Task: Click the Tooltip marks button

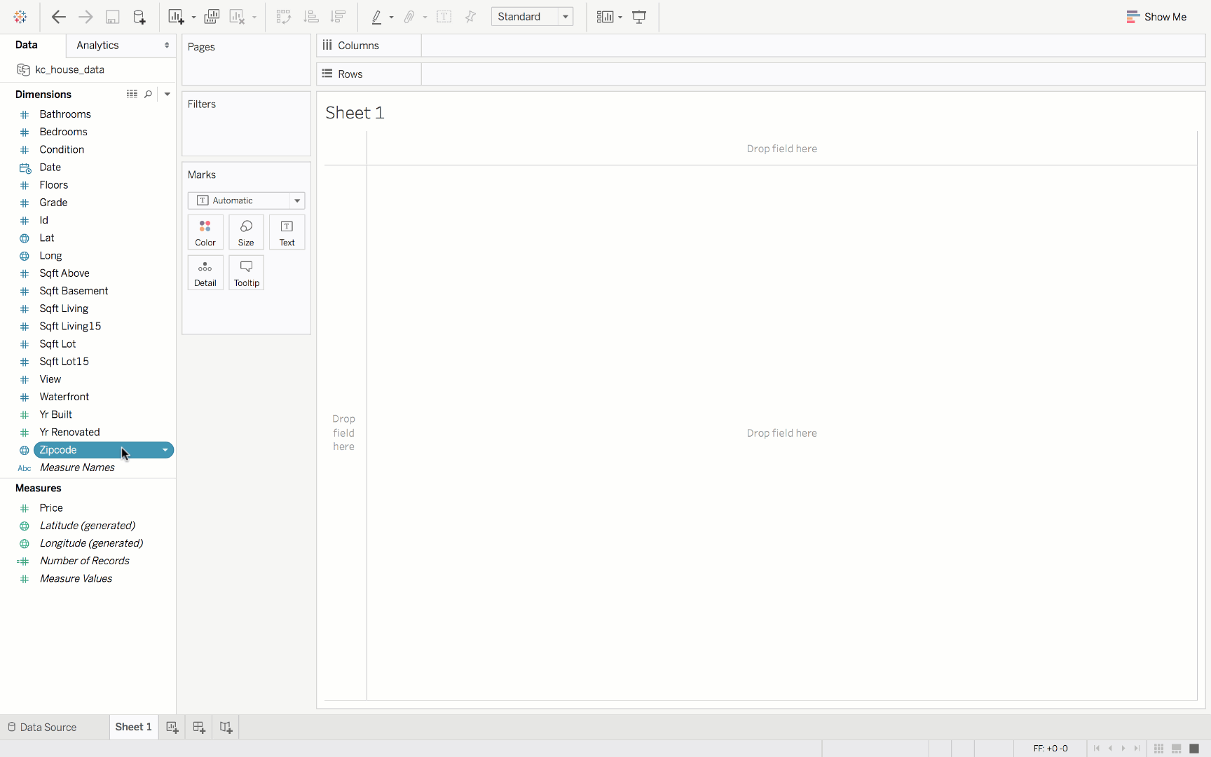Action: (x=246, y=273)
